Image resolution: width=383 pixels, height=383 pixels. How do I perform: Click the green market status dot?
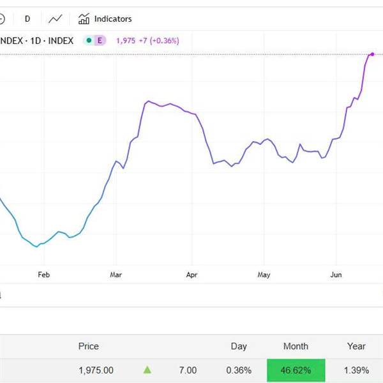pyautogui.click(x=89, y=40)
